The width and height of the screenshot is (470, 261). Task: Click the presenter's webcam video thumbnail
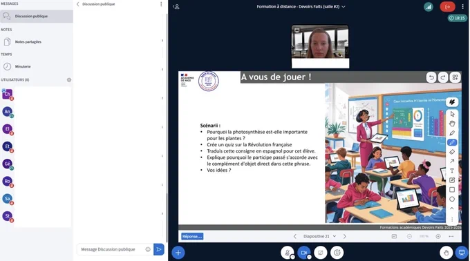tap(320, 46)
